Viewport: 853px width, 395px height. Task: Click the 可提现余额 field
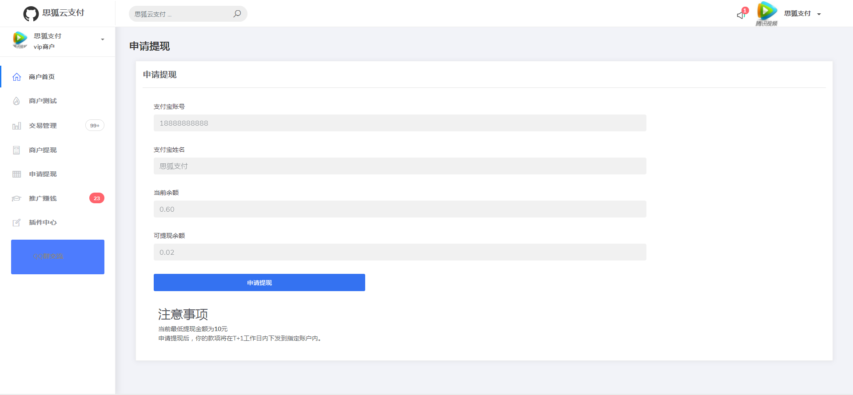pyautogui.click(x=400, y=252)
